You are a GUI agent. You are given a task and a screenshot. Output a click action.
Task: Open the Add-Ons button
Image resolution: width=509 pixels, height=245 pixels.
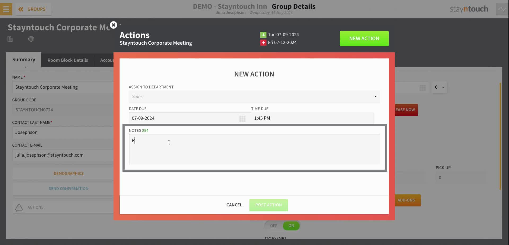coord(408,200)
